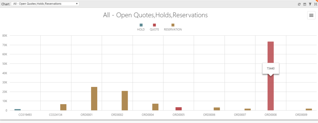Toggle HOLD series via blue legend swatch
The width and height of the screenshot is (318, 123).
pyautogui.click(x=141, y=25)
